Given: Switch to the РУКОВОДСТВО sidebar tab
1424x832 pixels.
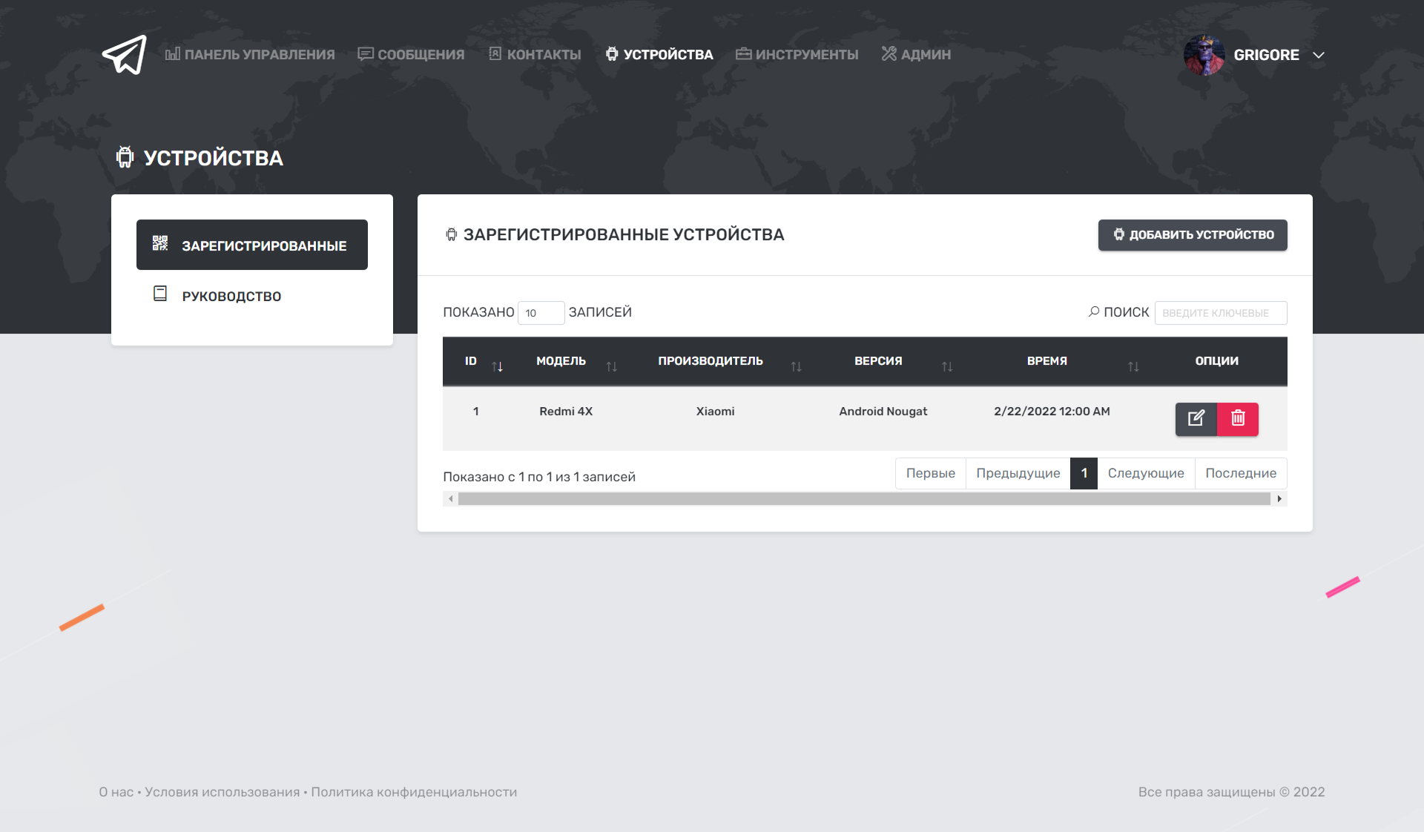Looking at the screenshot, I should pos(231,296).
